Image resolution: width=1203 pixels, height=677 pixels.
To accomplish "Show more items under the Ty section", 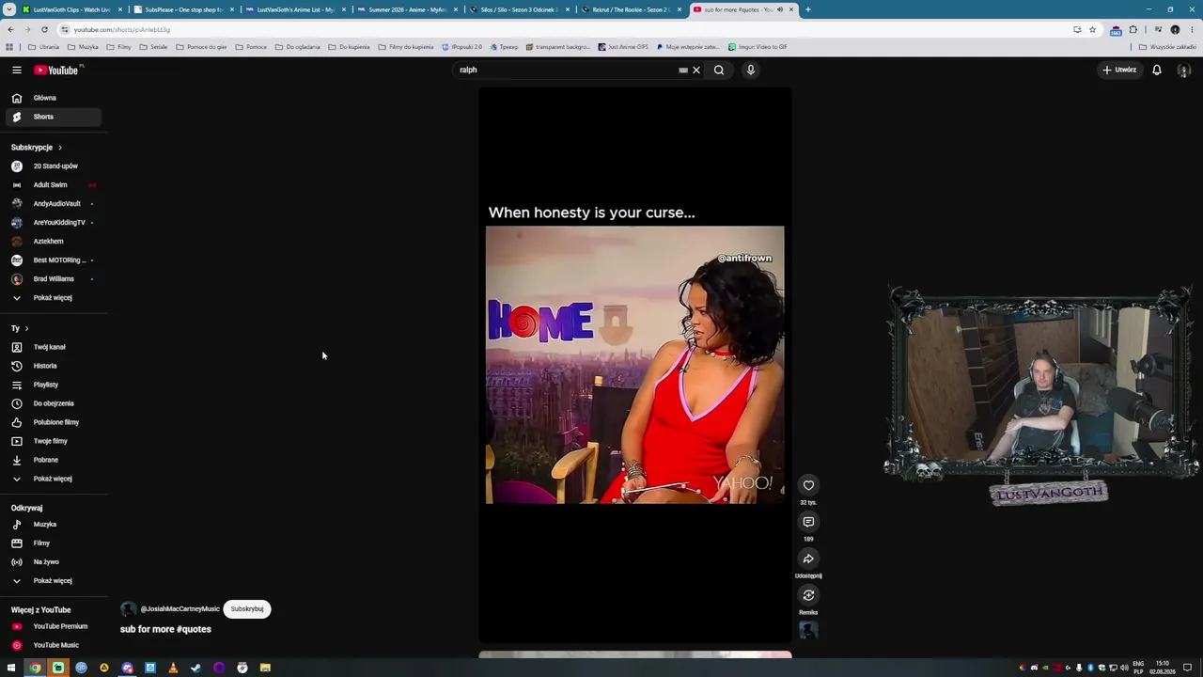I will [52, 479].
